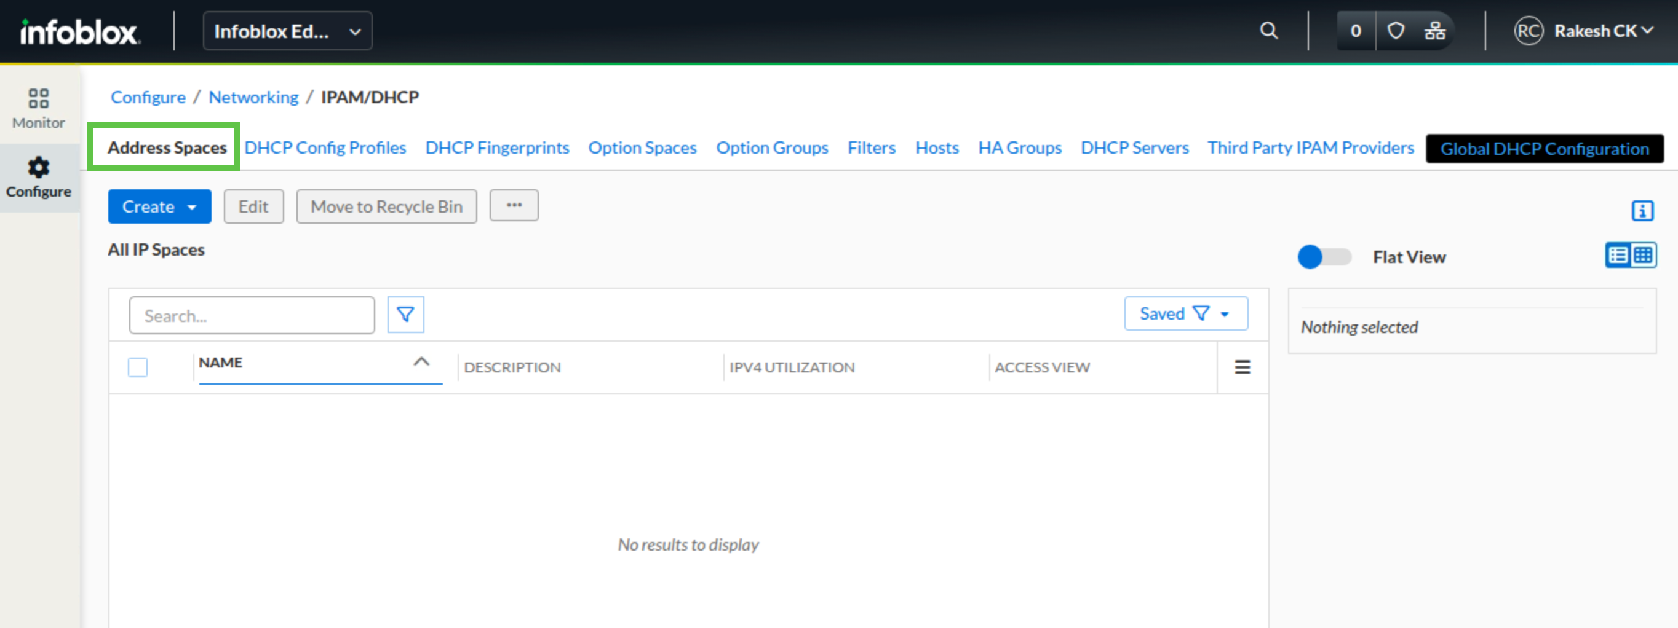1678x628 pixels.
Task: Open Monitor from the left sidebar
Action: (x=38, y=108)
